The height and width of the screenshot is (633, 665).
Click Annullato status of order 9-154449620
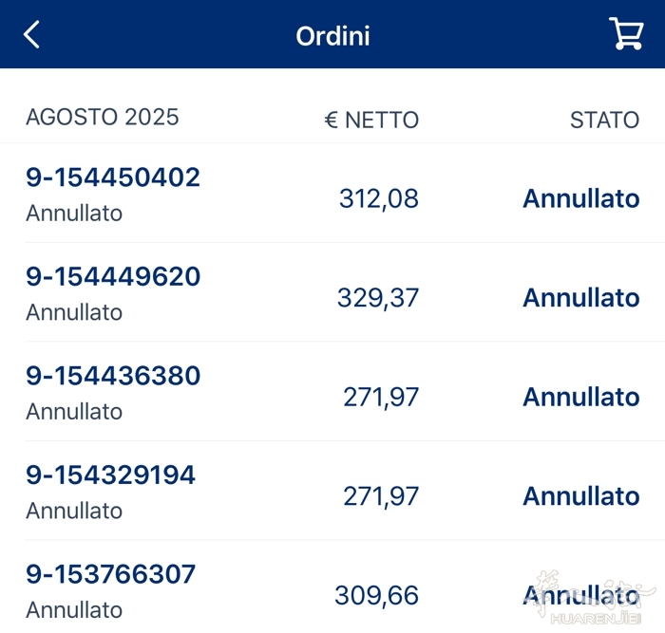click(581, 297)
